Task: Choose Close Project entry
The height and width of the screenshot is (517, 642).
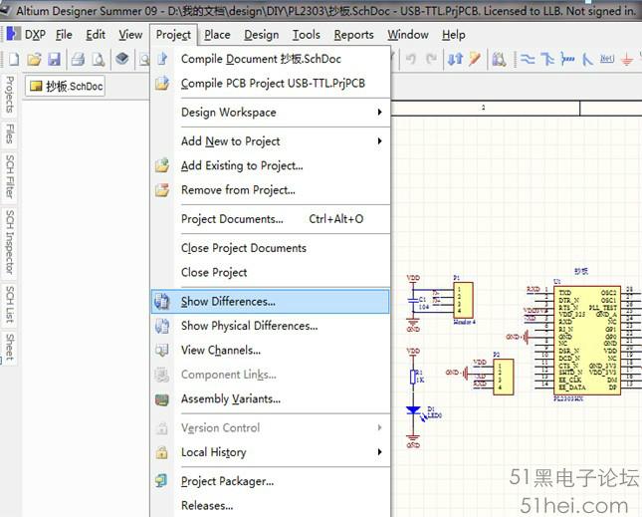Action: 270,272
